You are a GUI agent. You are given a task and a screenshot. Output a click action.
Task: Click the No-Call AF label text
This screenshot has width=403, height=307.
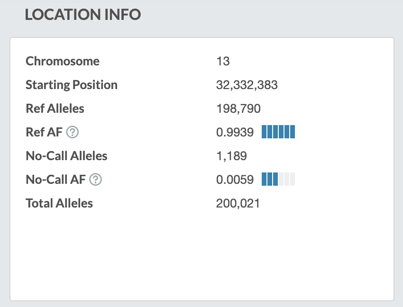coord(55,180)
